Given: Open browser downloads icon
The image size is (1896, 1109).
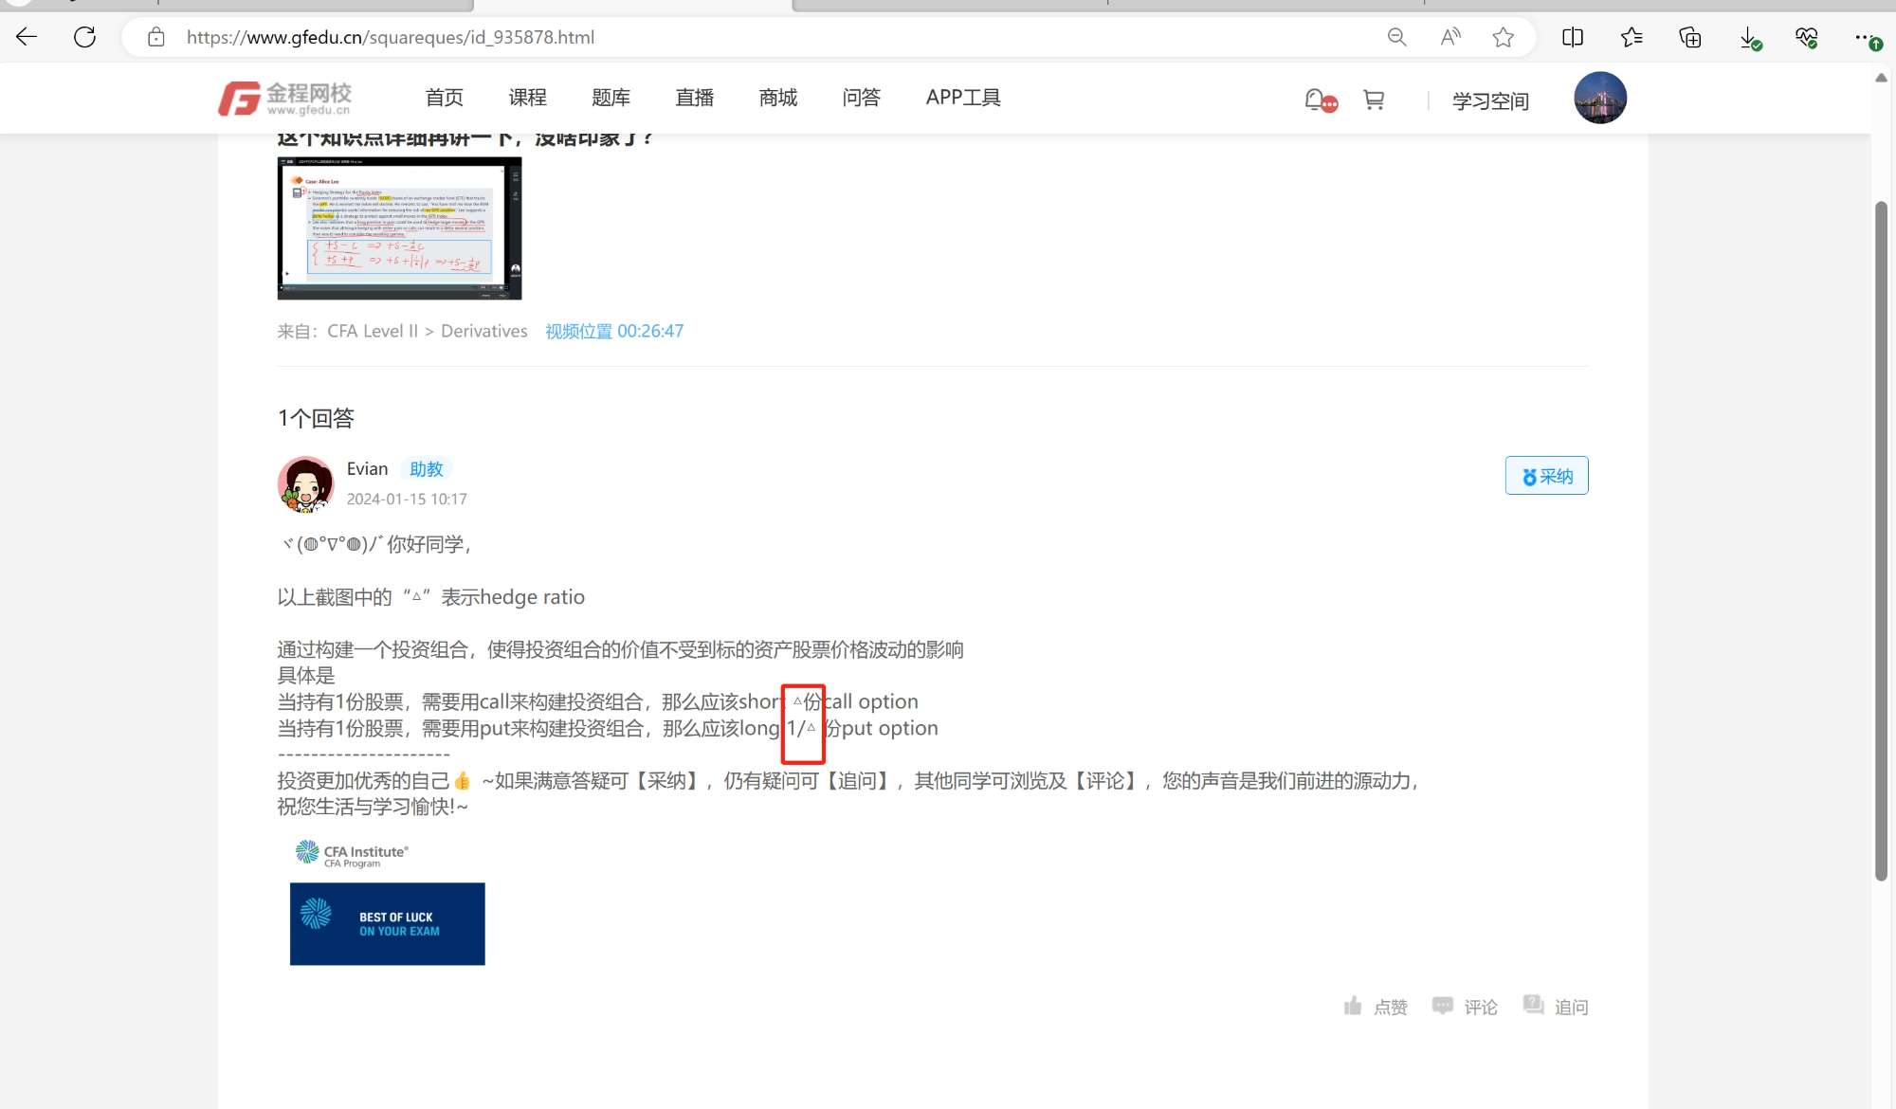Looking at the screenshot, I should [1749, 38].
